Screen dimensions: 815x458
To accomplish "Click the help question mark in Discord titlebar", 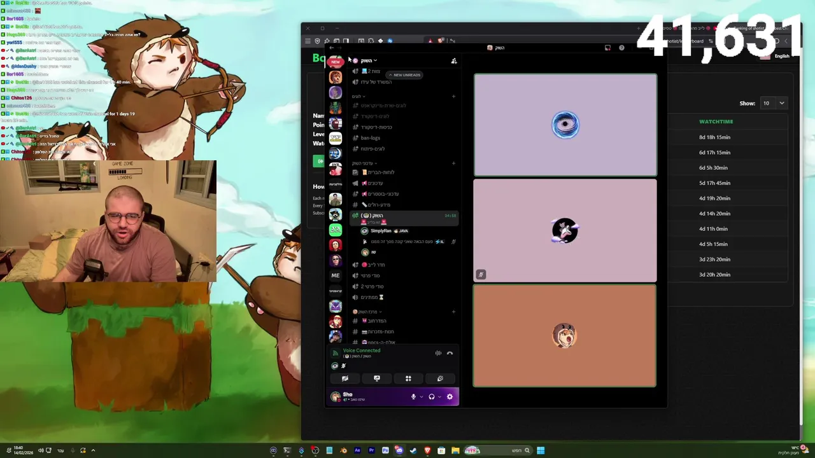I will pos(621,48).
